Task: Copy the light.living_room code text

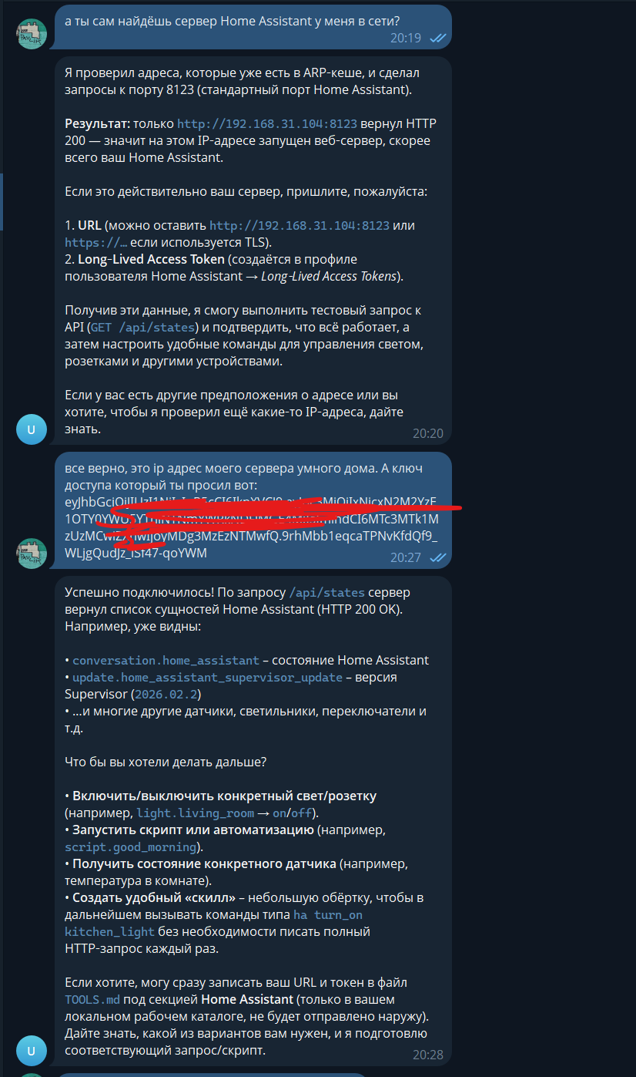Action: [x=196, y=813]
